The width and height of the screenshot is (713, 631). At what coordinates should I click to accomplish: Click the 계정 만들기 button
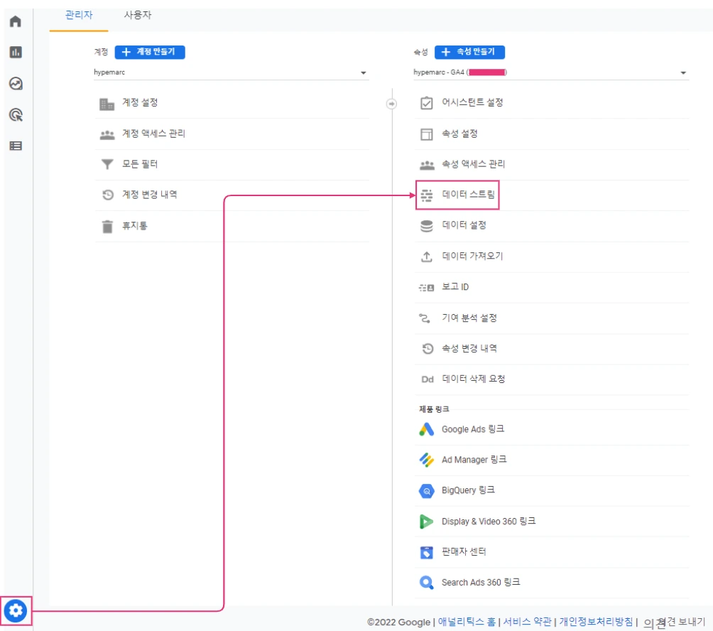point(150,52)
